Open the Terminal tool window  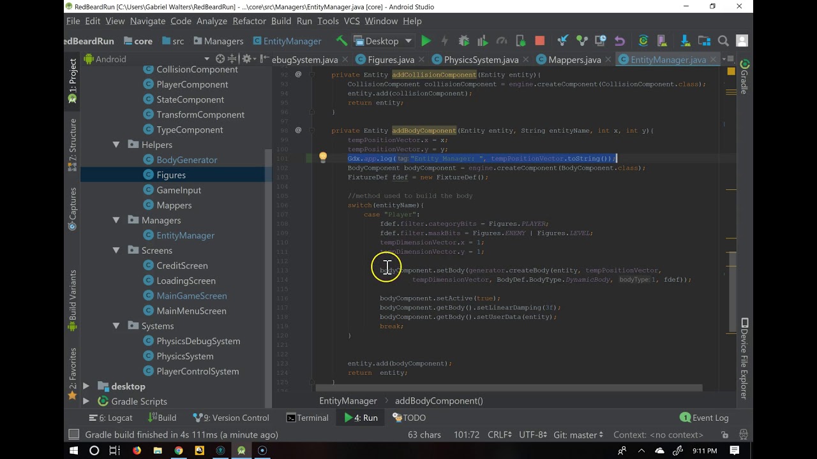point(308,418)
